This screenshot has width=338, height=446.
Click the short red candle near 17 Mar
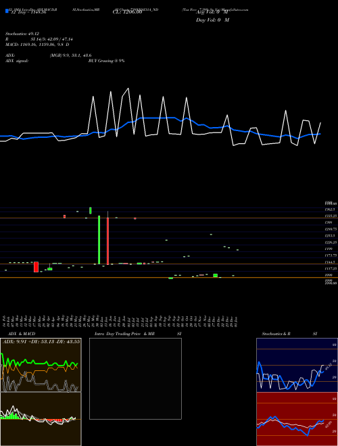pyautogui.click(x=36, y=267)
